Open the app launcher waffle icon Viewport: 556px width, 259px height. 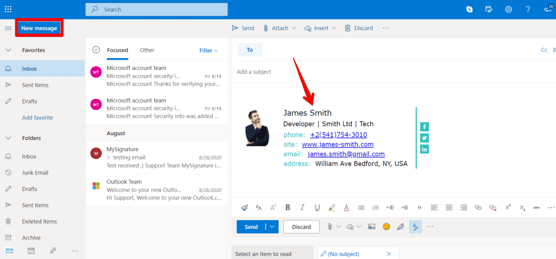pos(8,9)
